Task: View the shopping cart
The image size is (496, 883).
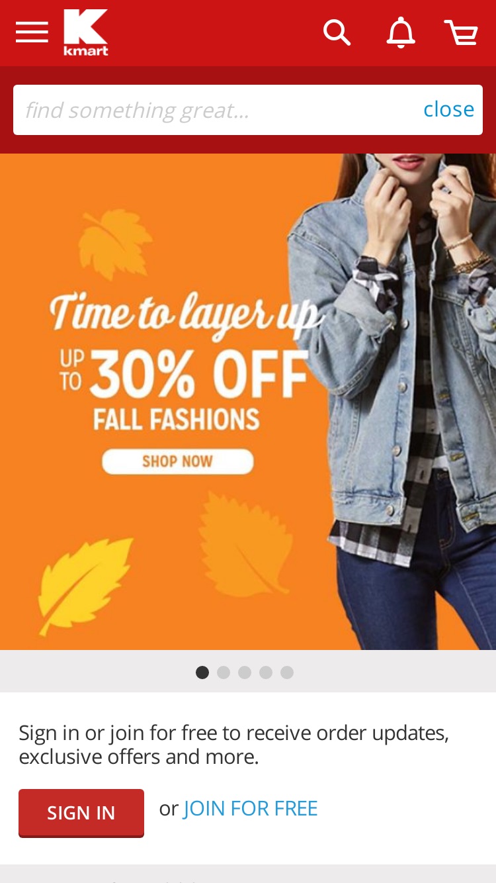Action: point(461,32)
